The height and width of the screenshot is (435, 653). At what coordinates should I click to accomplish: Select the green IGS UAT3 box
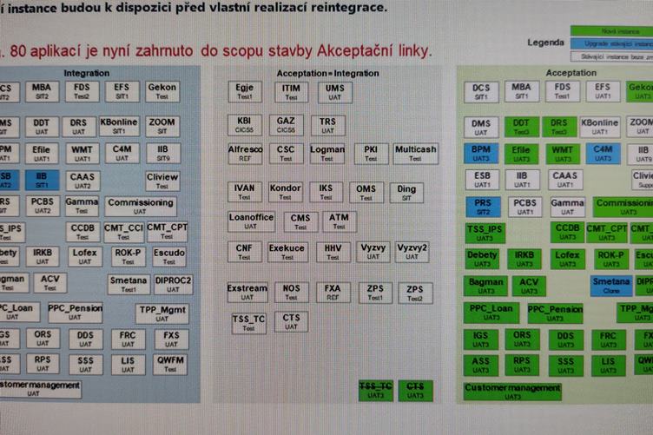480,339
